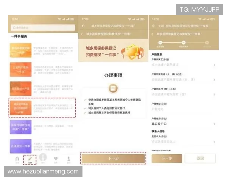Open the 户籍所属街道(乡、镇) selector
The width and height of the screenshot is (227, 181).
[x=183, y=80]
